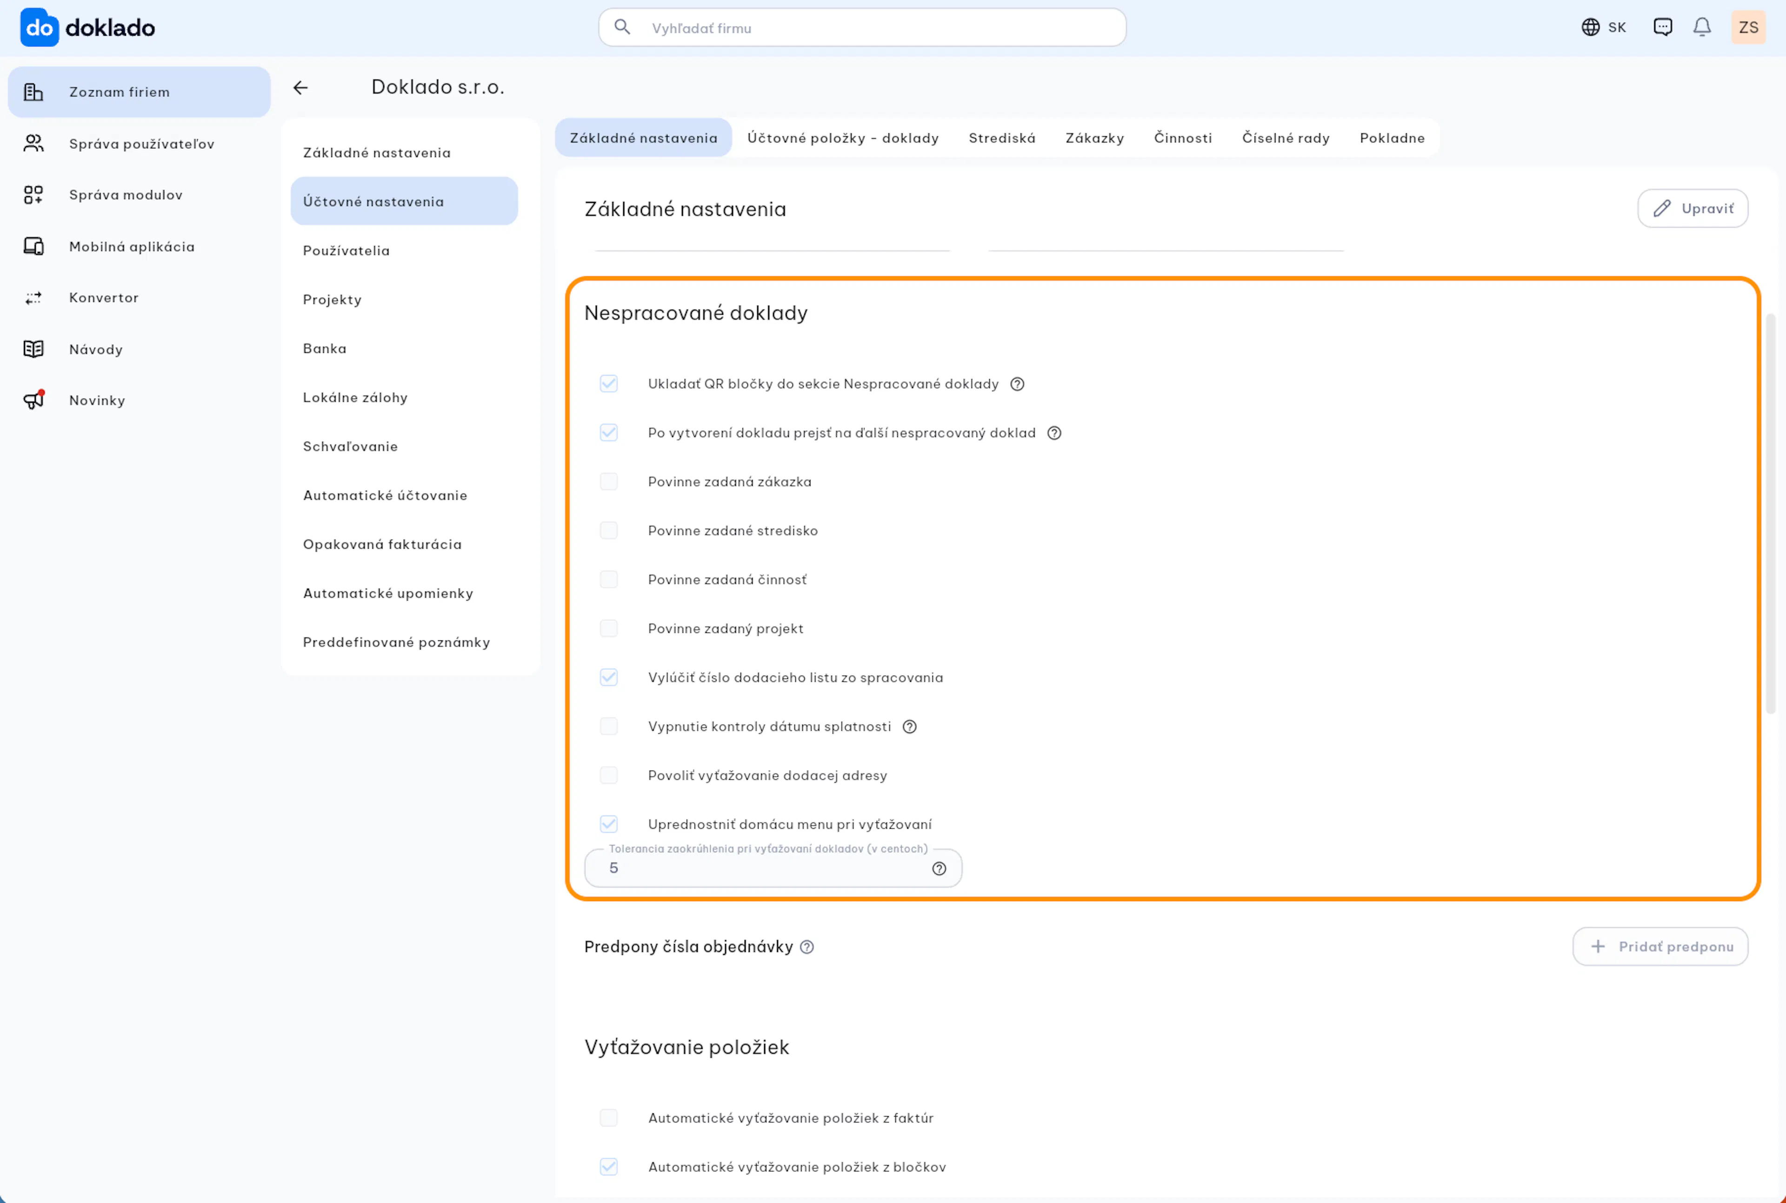Click Pridať predponu button
The width and height of the screenshot is (1786, 1203).
pyautogui.click(x=1660, y=947)
